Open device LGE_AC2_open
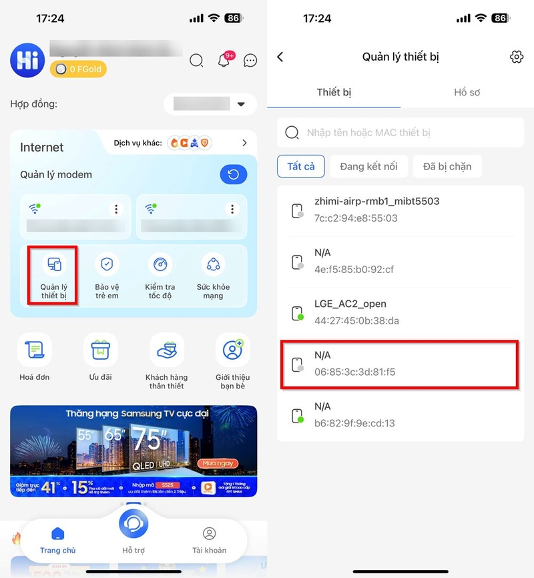The width and height of the screenshot is (534, 578). [400, 312]
